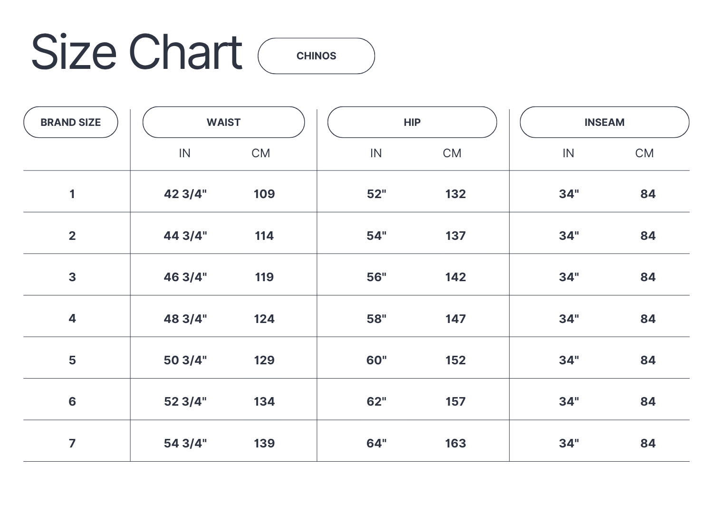Select hip 152 cm cell
The height and width of the screenshot is (513, 713).
click(x=455, y=360)
